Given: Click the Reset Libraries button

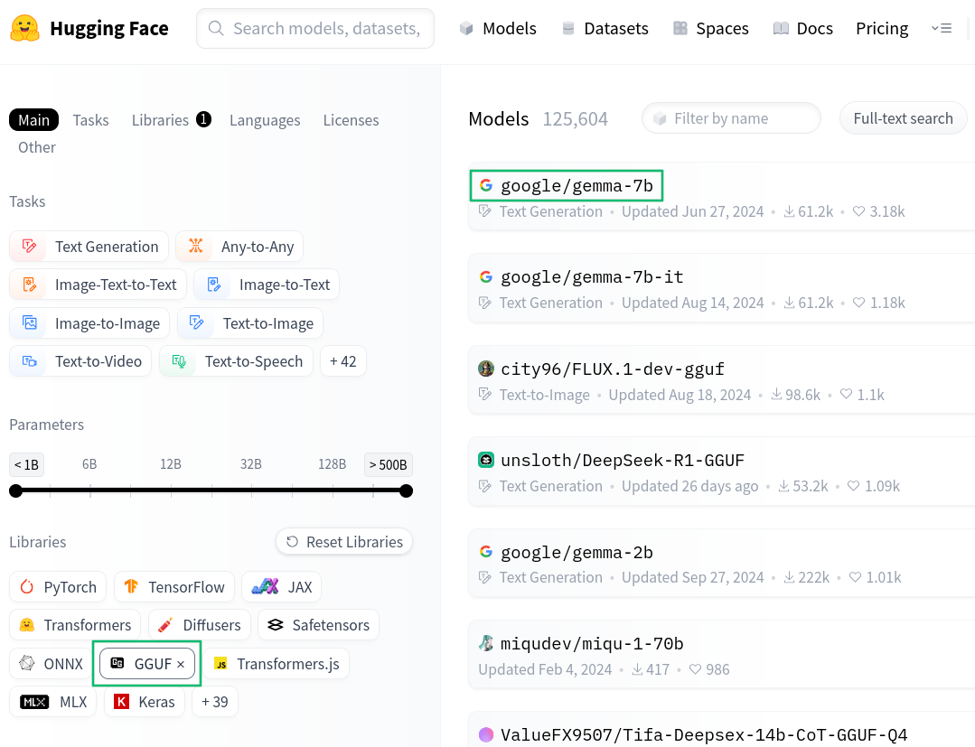Looking at the screenshot, I should [344, 542].
